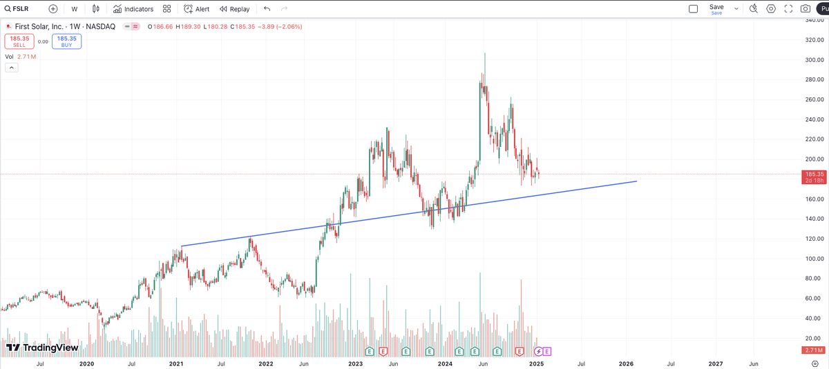Screen dimensions: 829x369
Task: Undo the last chart action
Action: (267, 9)
